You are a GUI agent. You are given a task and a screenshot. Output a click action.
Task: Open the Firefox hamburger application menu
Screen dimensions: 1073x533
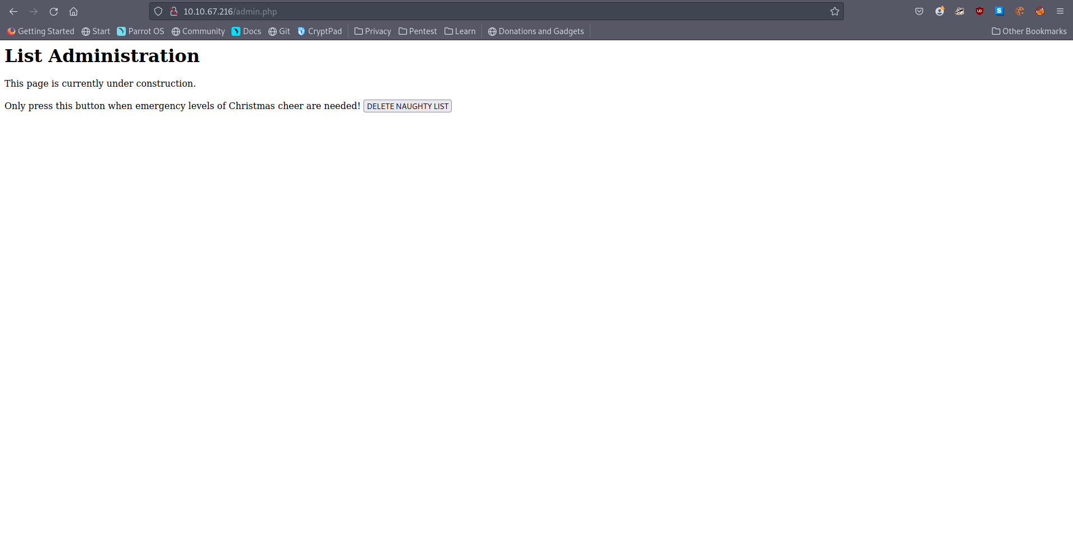(1060, 11)
